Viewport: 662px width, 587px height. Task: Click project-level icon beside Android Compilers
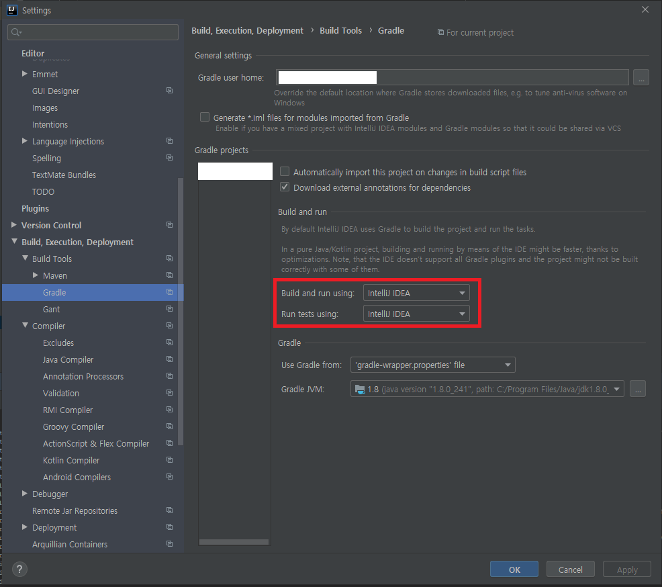[x=169, y=476]
